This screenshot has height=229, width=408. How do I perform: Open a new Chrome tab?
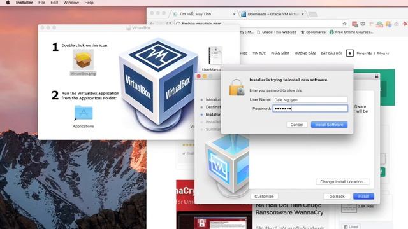[313, 14]
